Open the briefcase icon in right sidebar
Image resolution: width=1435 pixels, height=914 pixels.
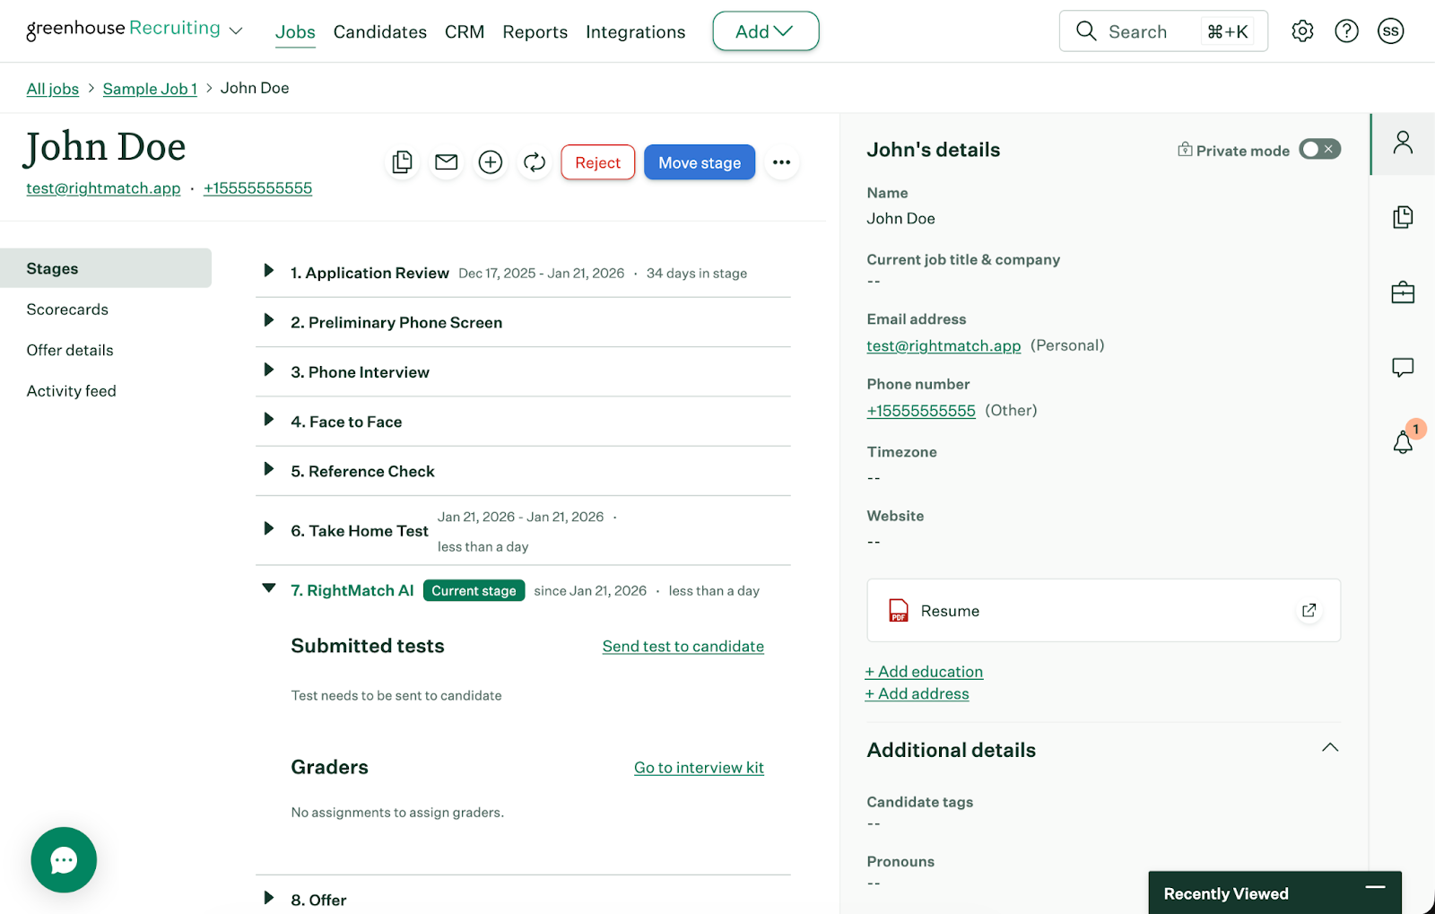[1403, 292]
